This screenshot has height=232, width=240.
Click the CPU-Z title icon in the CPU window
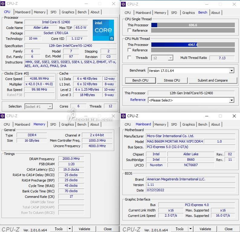coord(3,4)
